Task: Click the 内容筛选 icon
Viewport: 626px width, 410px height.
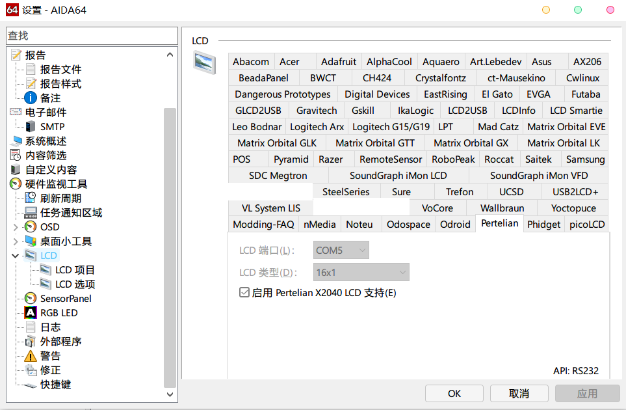Action: (x=16, y=155)
